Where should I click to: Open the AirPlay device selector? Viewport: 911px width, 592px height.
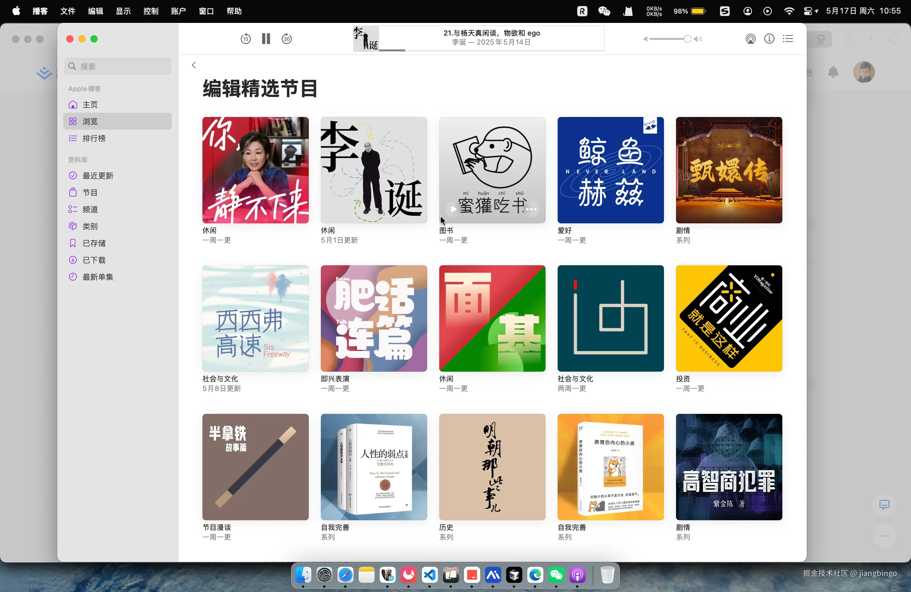[751, 39]
